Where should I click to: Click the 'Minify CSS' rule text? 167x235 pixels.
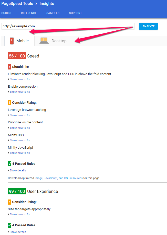[16, 135]
